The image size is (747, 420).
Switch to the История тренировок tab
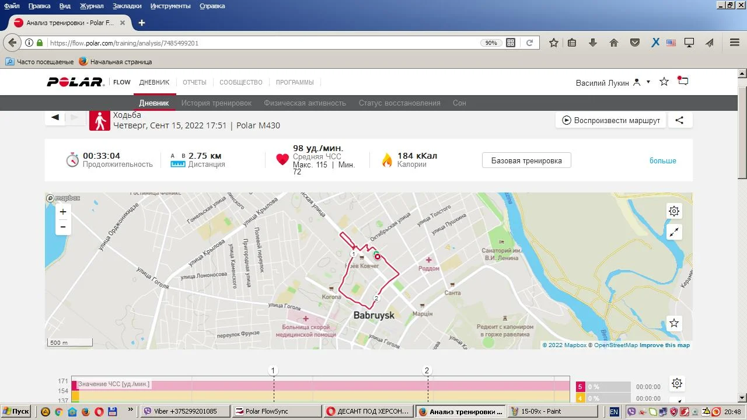[x=216, y=103]
